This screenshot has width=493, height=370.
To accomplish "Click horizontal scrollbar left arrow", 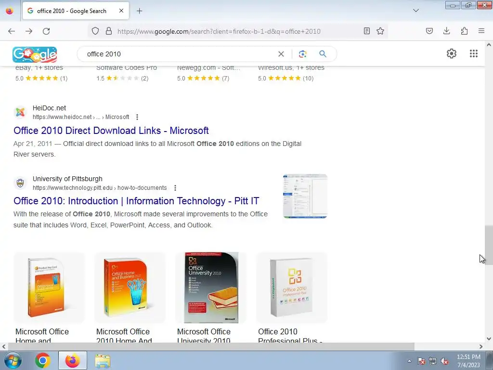I will tap(3, 346).
